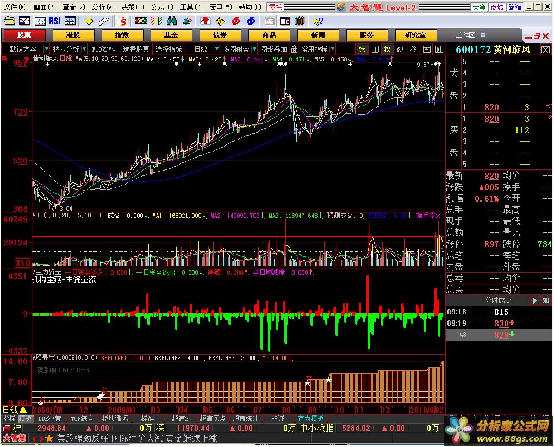
Task: Click the skip-to-end arrow icon
Action: coord(439,49)
